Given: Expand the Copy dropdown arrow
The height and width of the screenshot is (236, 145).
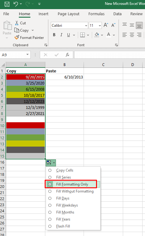Looking at the screenshot, I should [33, 30].
